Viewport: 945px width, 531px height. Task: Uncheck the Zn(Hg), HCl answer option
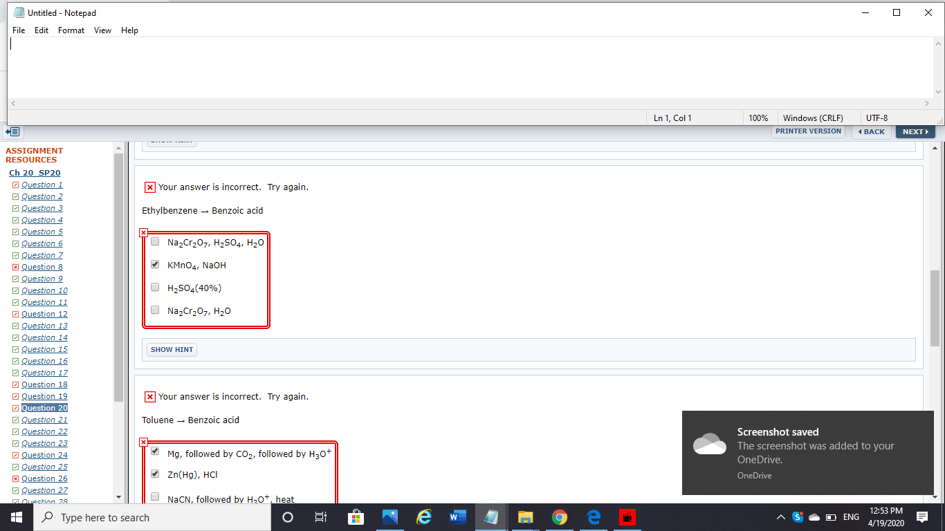(x=154, y=474)
